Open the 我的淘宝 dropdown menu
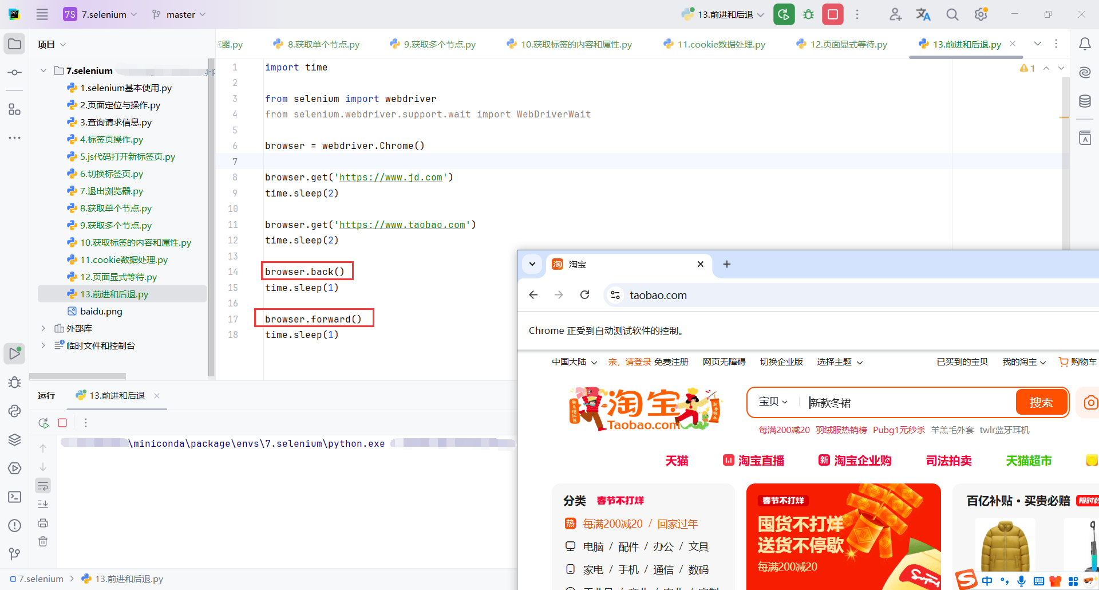The height and width of the screenshot is (590, 1099). pyautogui.click(x=1024, y=362)
